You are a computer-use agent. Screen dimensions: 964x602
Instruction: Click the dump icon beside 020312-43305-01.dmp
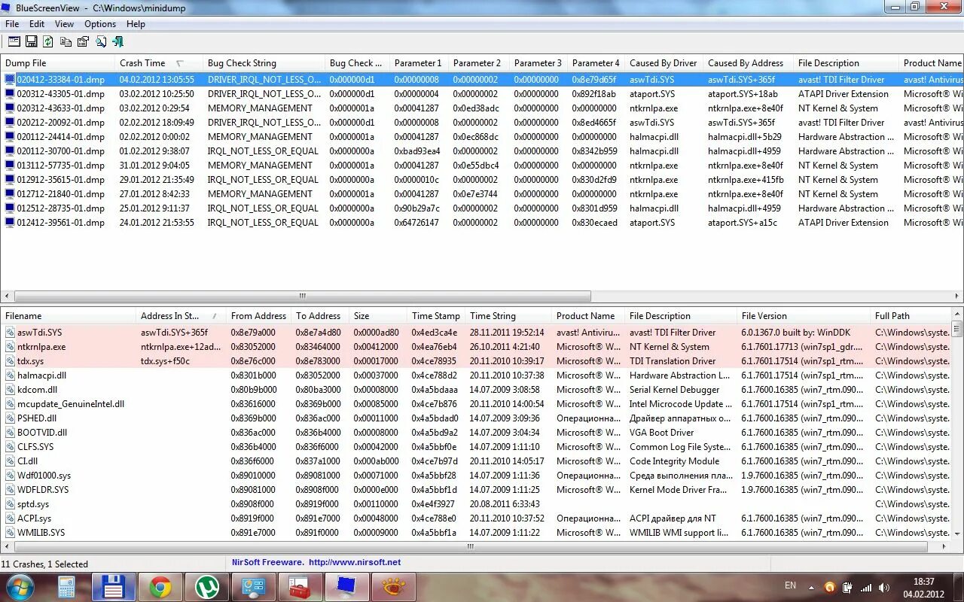pos(10,94)
